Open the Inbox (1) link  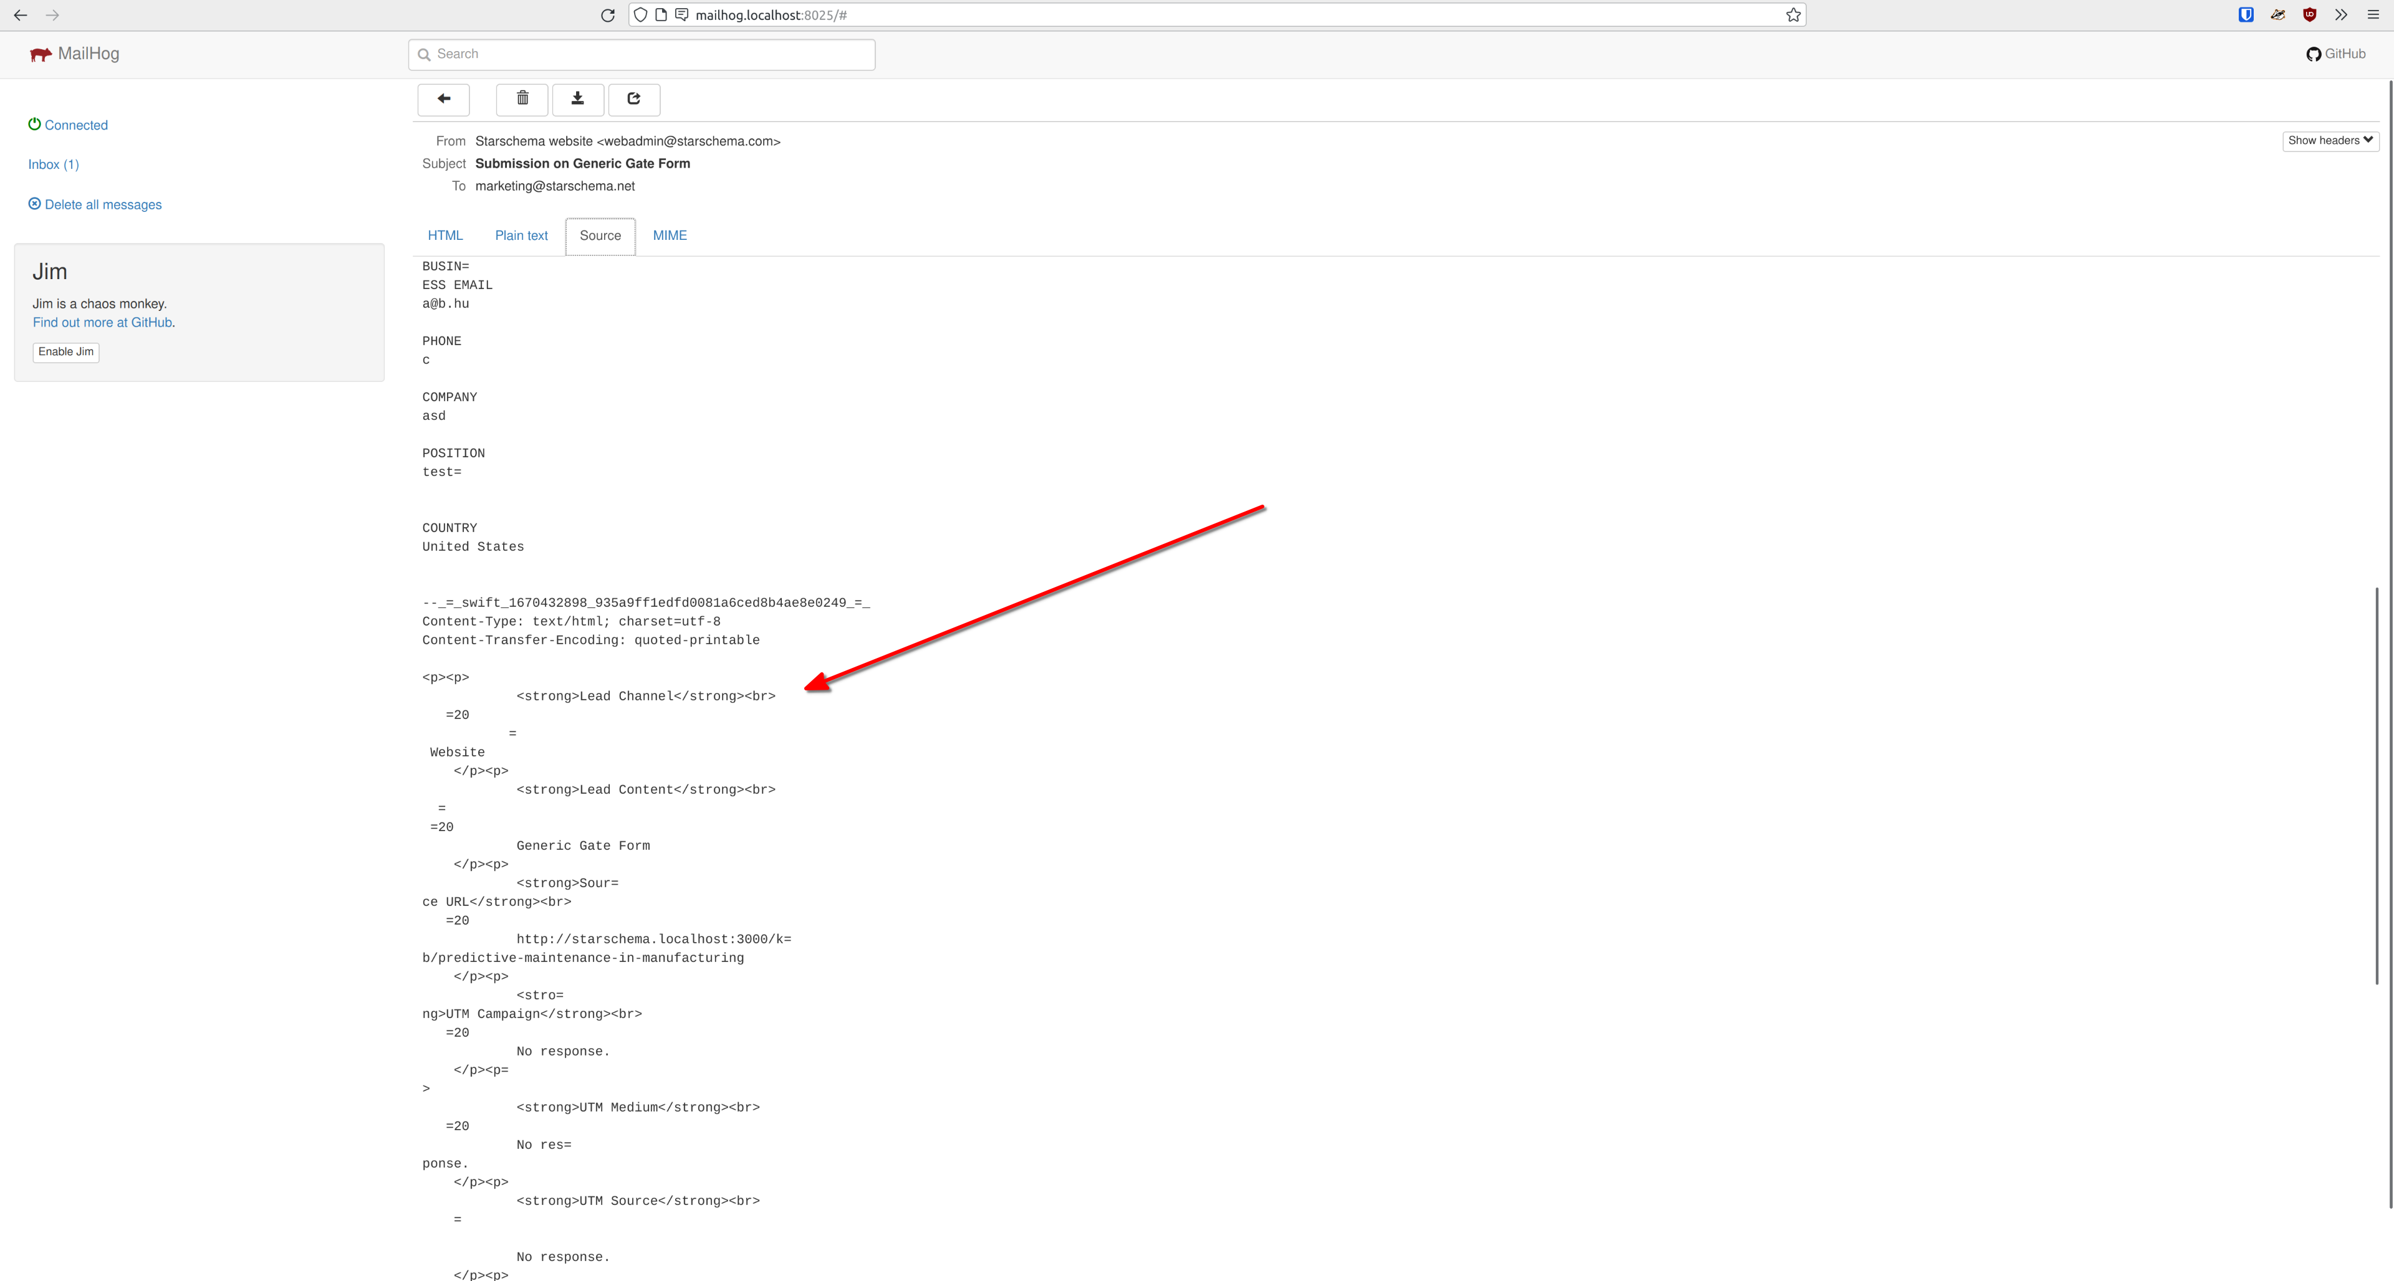click(53, 163)
